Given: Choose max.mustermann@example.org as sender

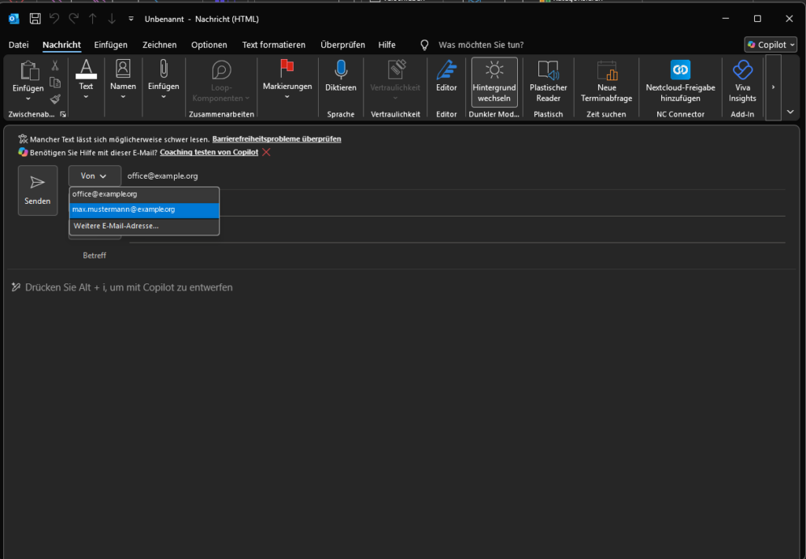Looking at the screenshot, I should pyautogui.click(x=145, y=209).
